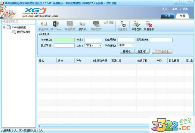The height and width of the screenshot is (133, 195).
Task: Click the 学生姓名 input field
Action: [64, 40]
